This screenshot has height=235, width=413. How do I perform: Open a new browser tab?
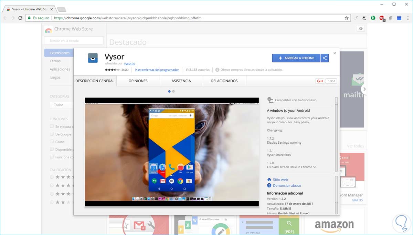[x=61, y=9]
